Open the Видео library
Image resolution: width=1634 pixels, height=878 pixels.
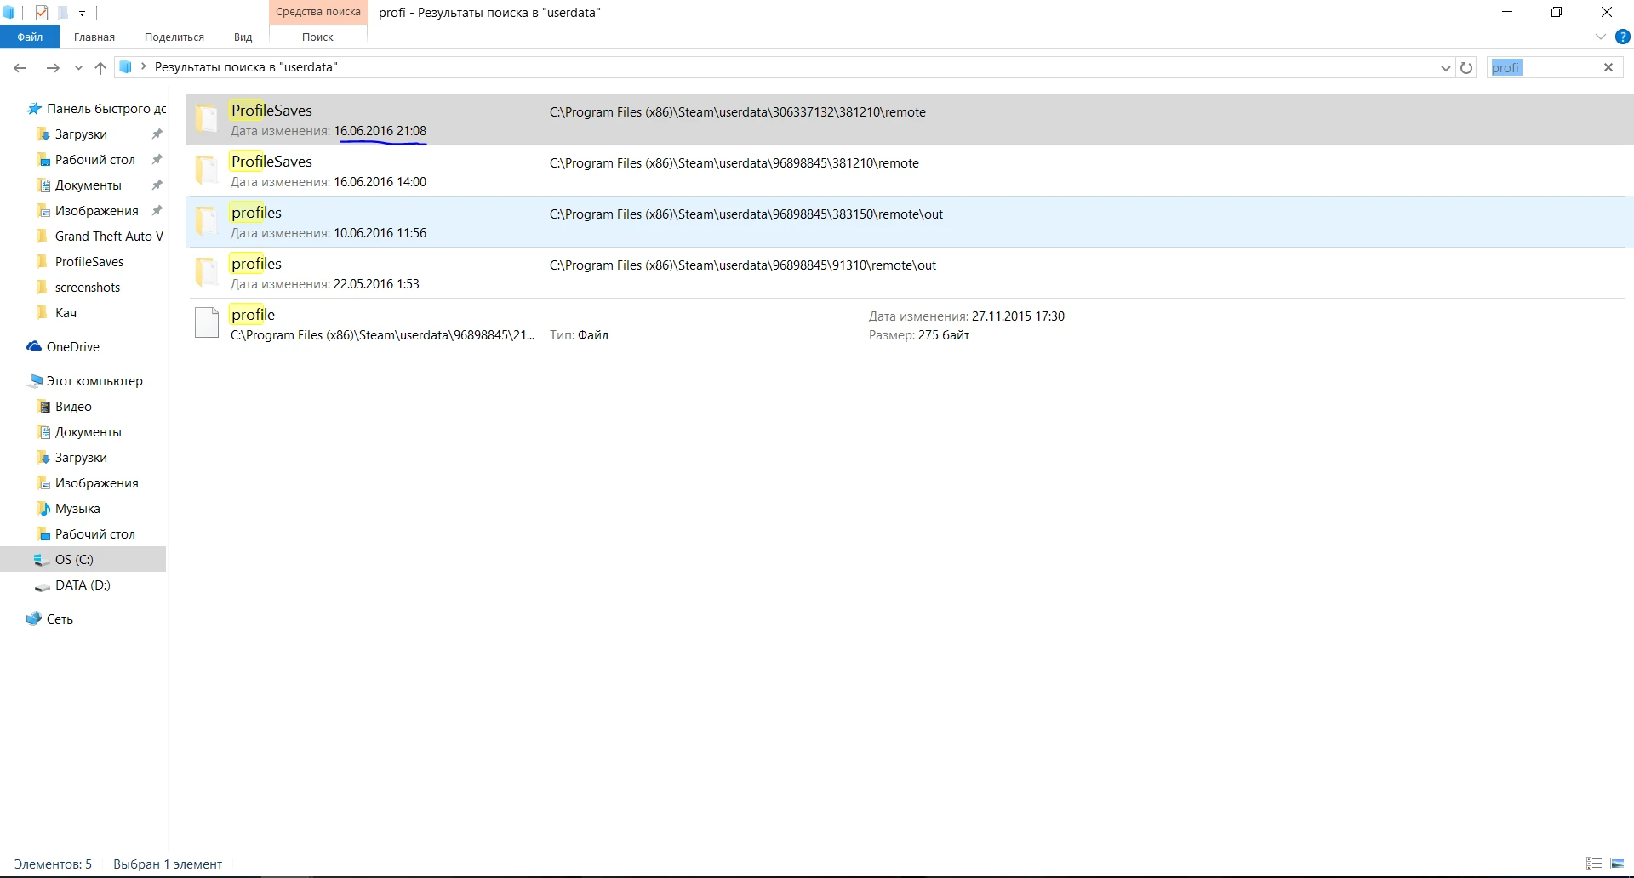pos(73,407)
